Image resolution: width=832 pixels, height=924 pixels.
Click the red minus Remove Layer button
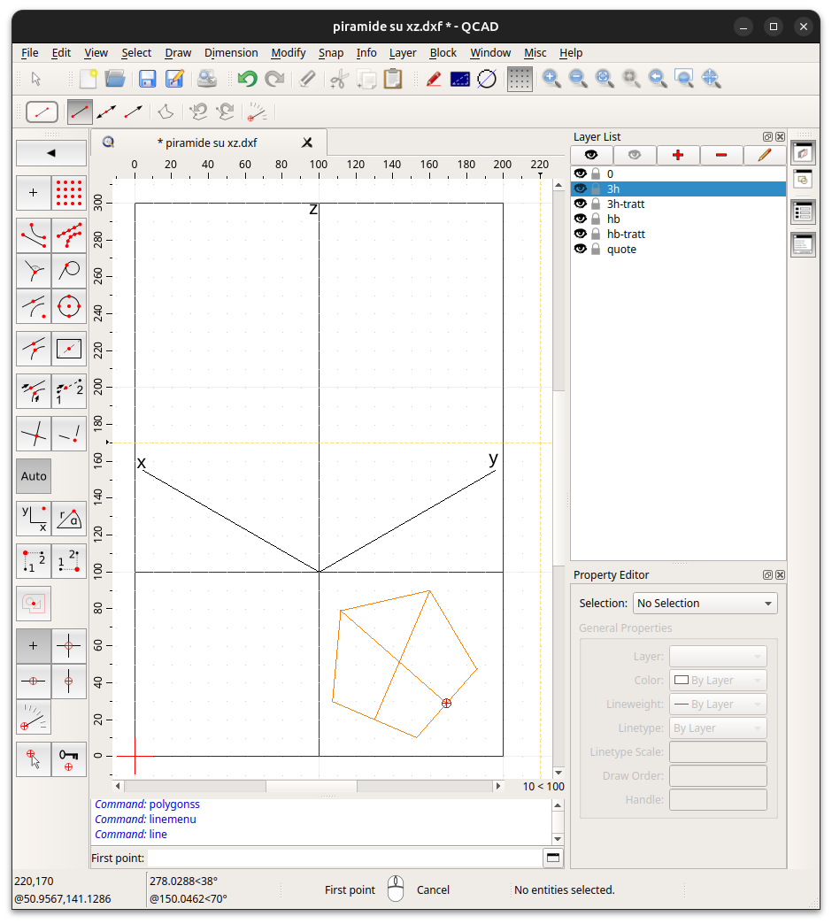[x=721, y=156]
